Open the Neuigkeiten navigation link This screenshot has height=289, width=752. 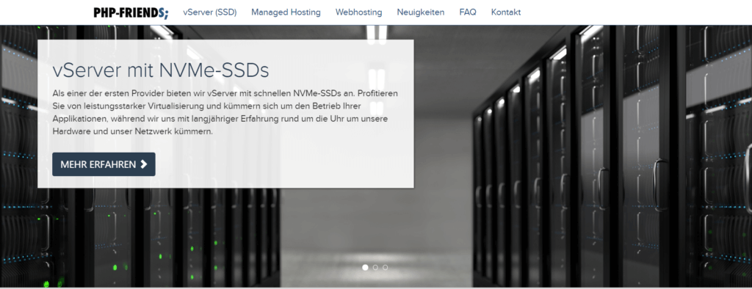click(421, 12)
